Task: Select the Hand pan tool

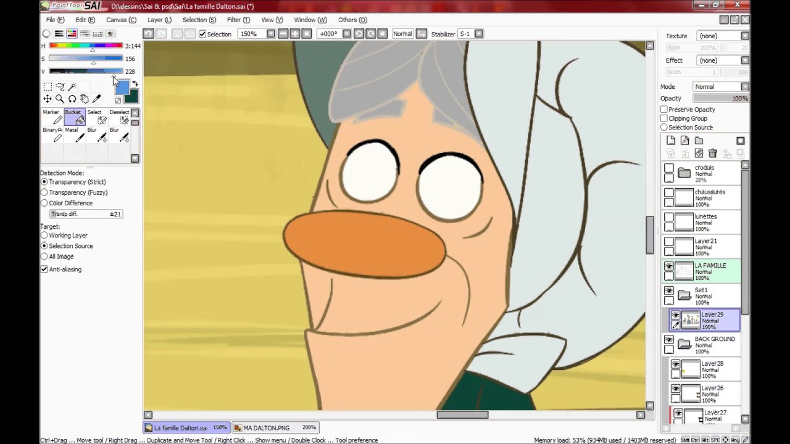Action: pos(85,99)
